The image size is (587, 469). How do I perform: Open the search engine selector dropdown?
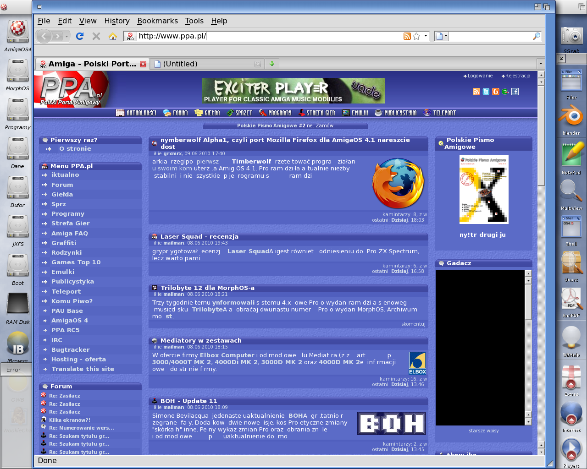(x=441, y=36)
